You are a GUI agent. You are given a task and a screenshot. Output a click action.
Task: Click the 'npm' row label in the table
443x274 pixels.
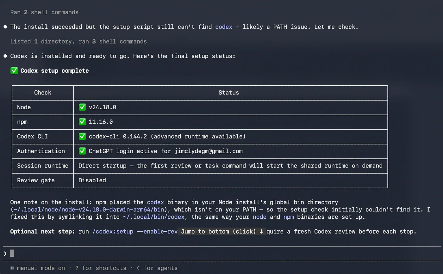click(x=22, y=122)
